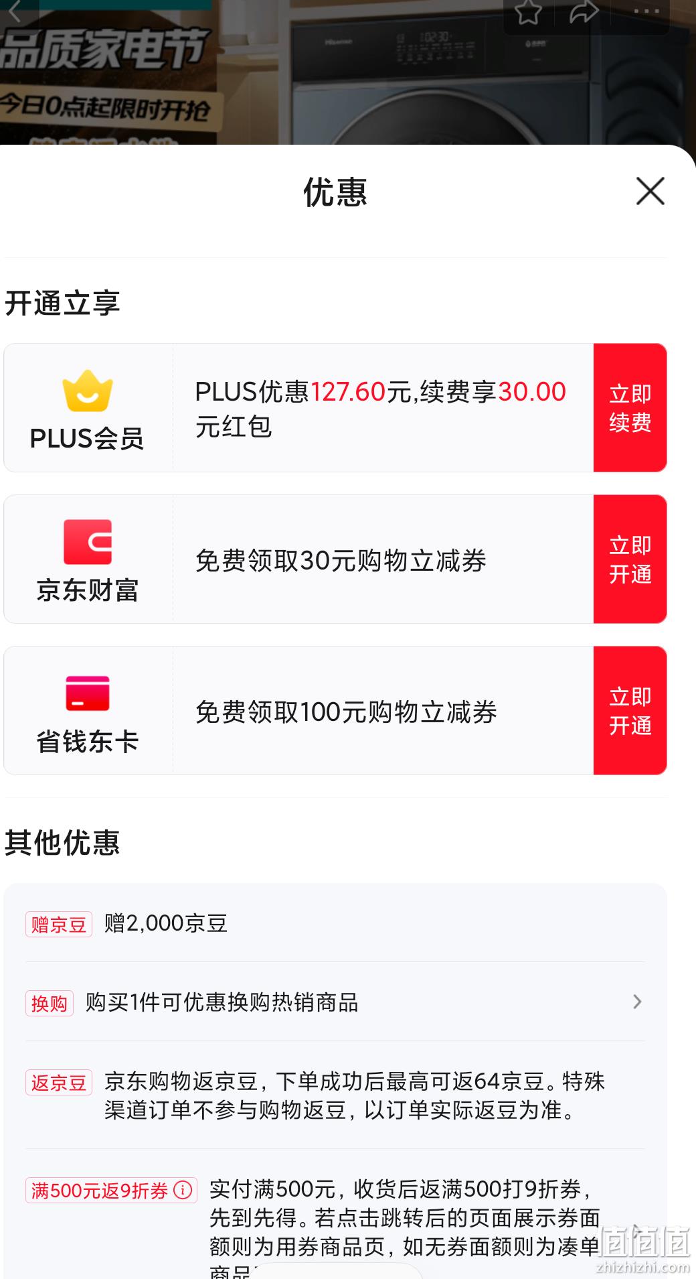
Task: Tap the info icon beside 满500元返9折券
Action: [183, 1190]
